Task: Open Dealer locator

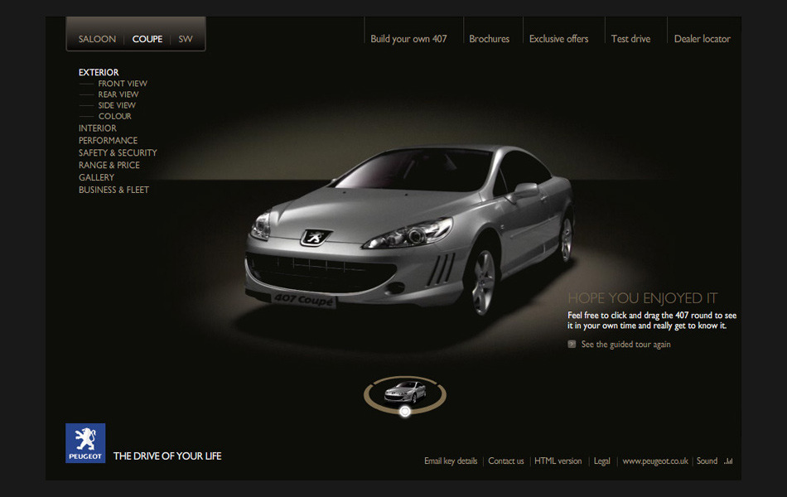Action: pos(703,39)
